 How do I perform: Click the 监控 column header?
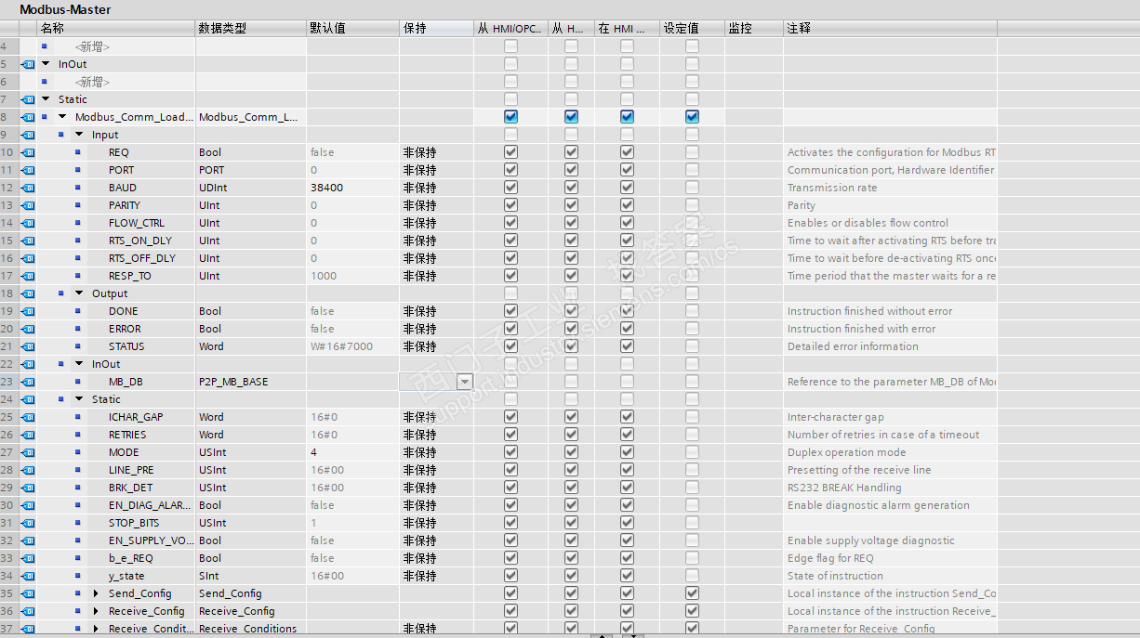click(x=753, y=29)
